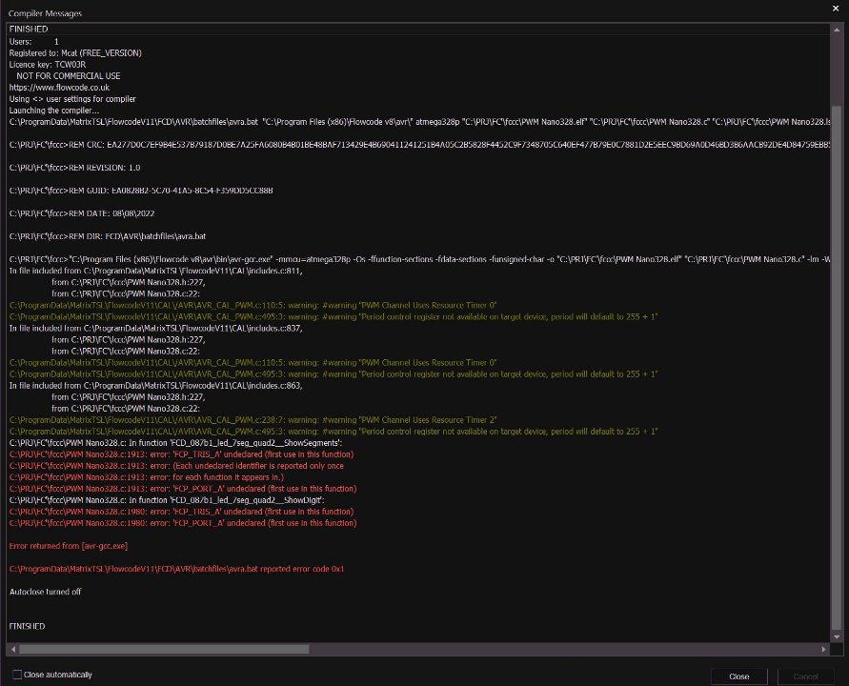This screenshot has width=849, height=686.
Task: Click the vertical scrollbar up arrow
Action: tap(838, 30)
